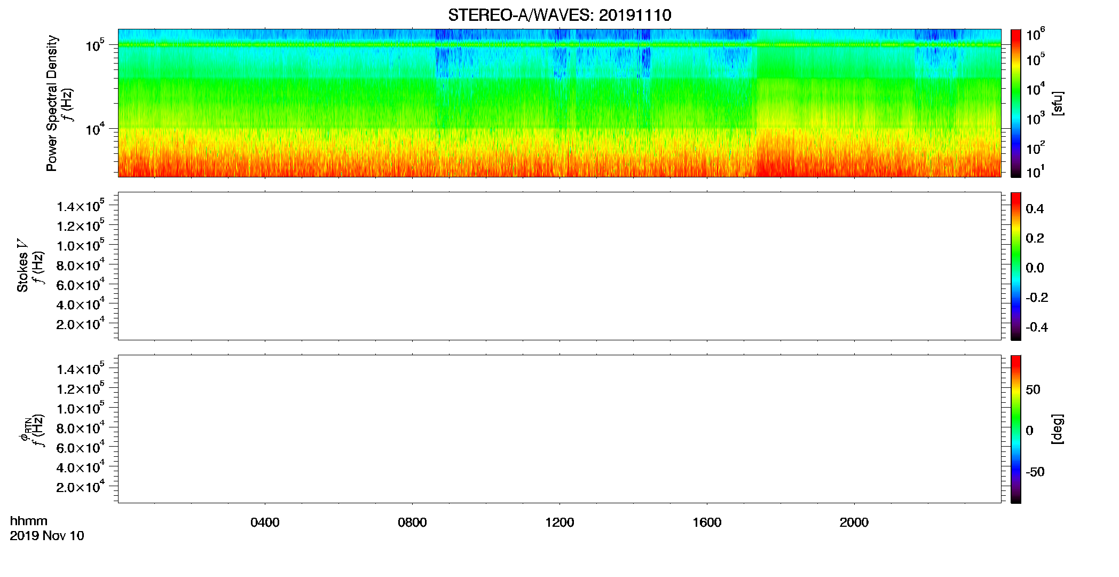Viewport: 1119px width, 577px height.
Task: Click the empty phi RTN panel
Action: [x=559, y=429]
